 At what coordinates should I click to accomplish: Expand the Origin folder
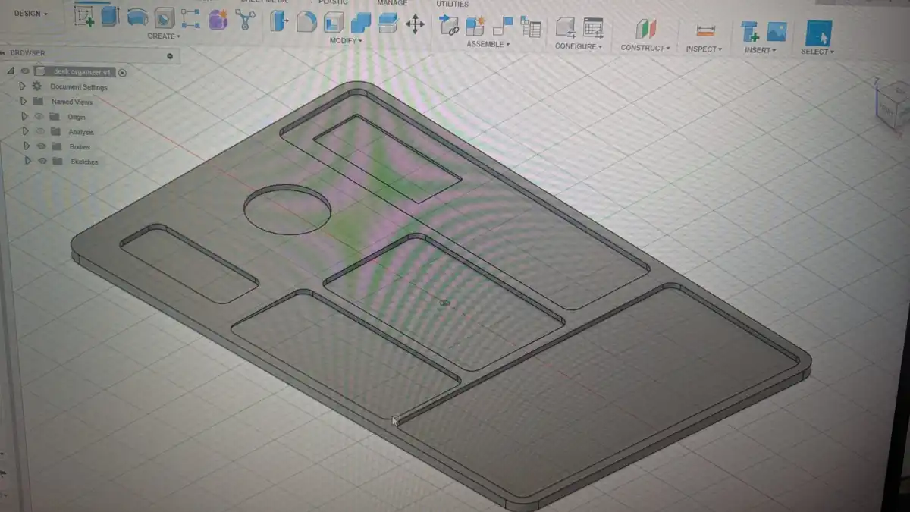(25, 117)
